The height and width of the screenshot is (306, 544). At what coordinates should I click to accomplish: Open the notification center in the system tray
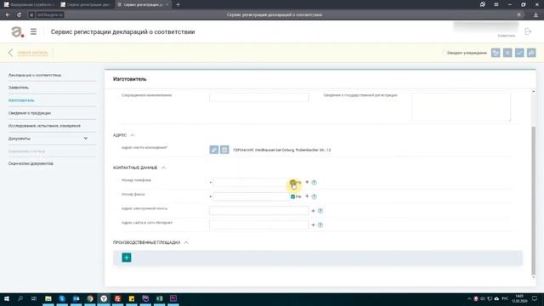[535, 298]
